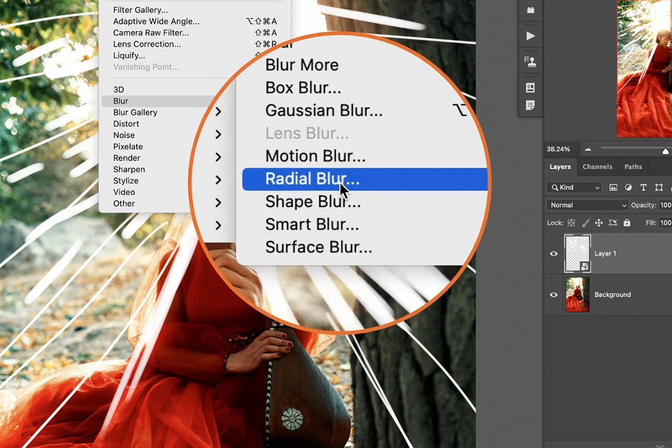Screen dimensions: 672x448
Task: Click the Navigator preview thumbnail
Action: 644,68
